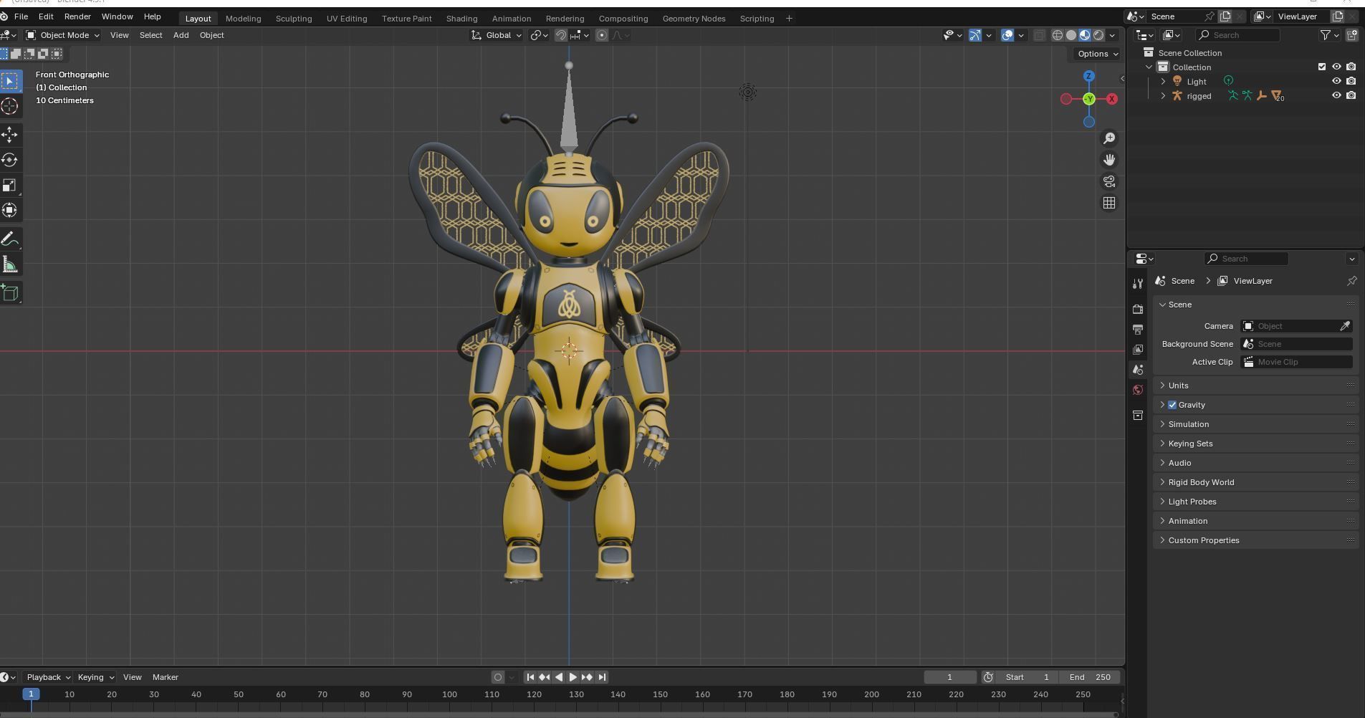
Task: Open the Render properties tab
Action: (x=1138, y=309)
